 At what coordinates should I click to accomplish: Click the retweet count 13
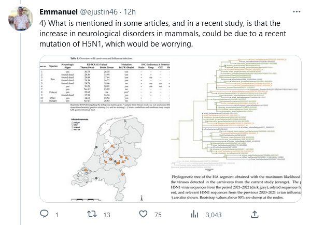[x=107, y=215]
